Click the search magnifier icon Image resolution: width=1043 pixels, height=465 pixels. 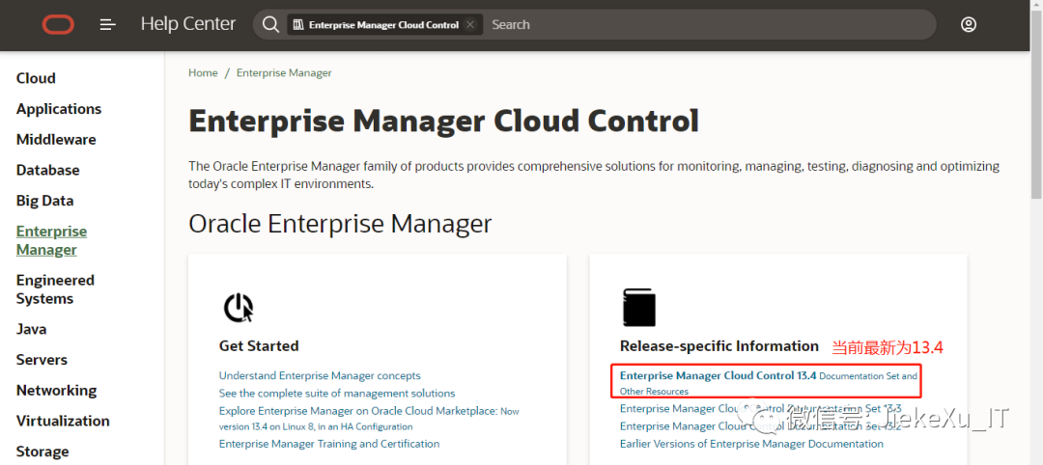[x=271, y=24]
